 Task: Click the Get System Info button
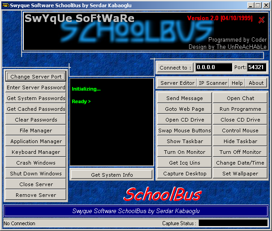tap(112, 175)
